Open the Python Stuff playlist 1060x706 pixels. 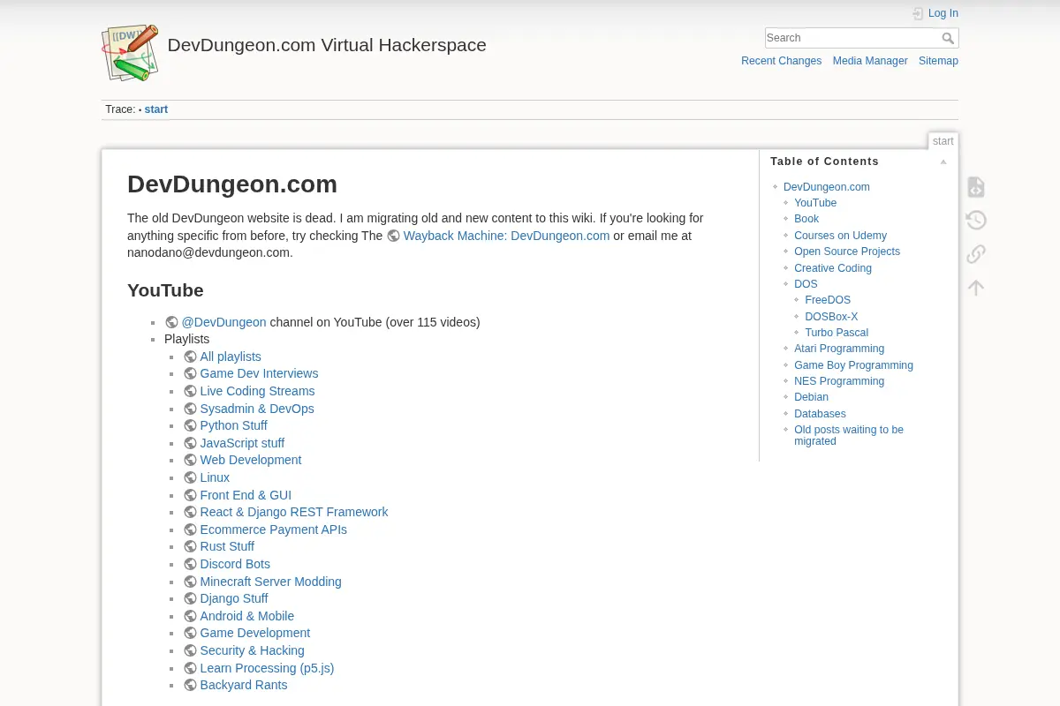click(x=233, y=425)
